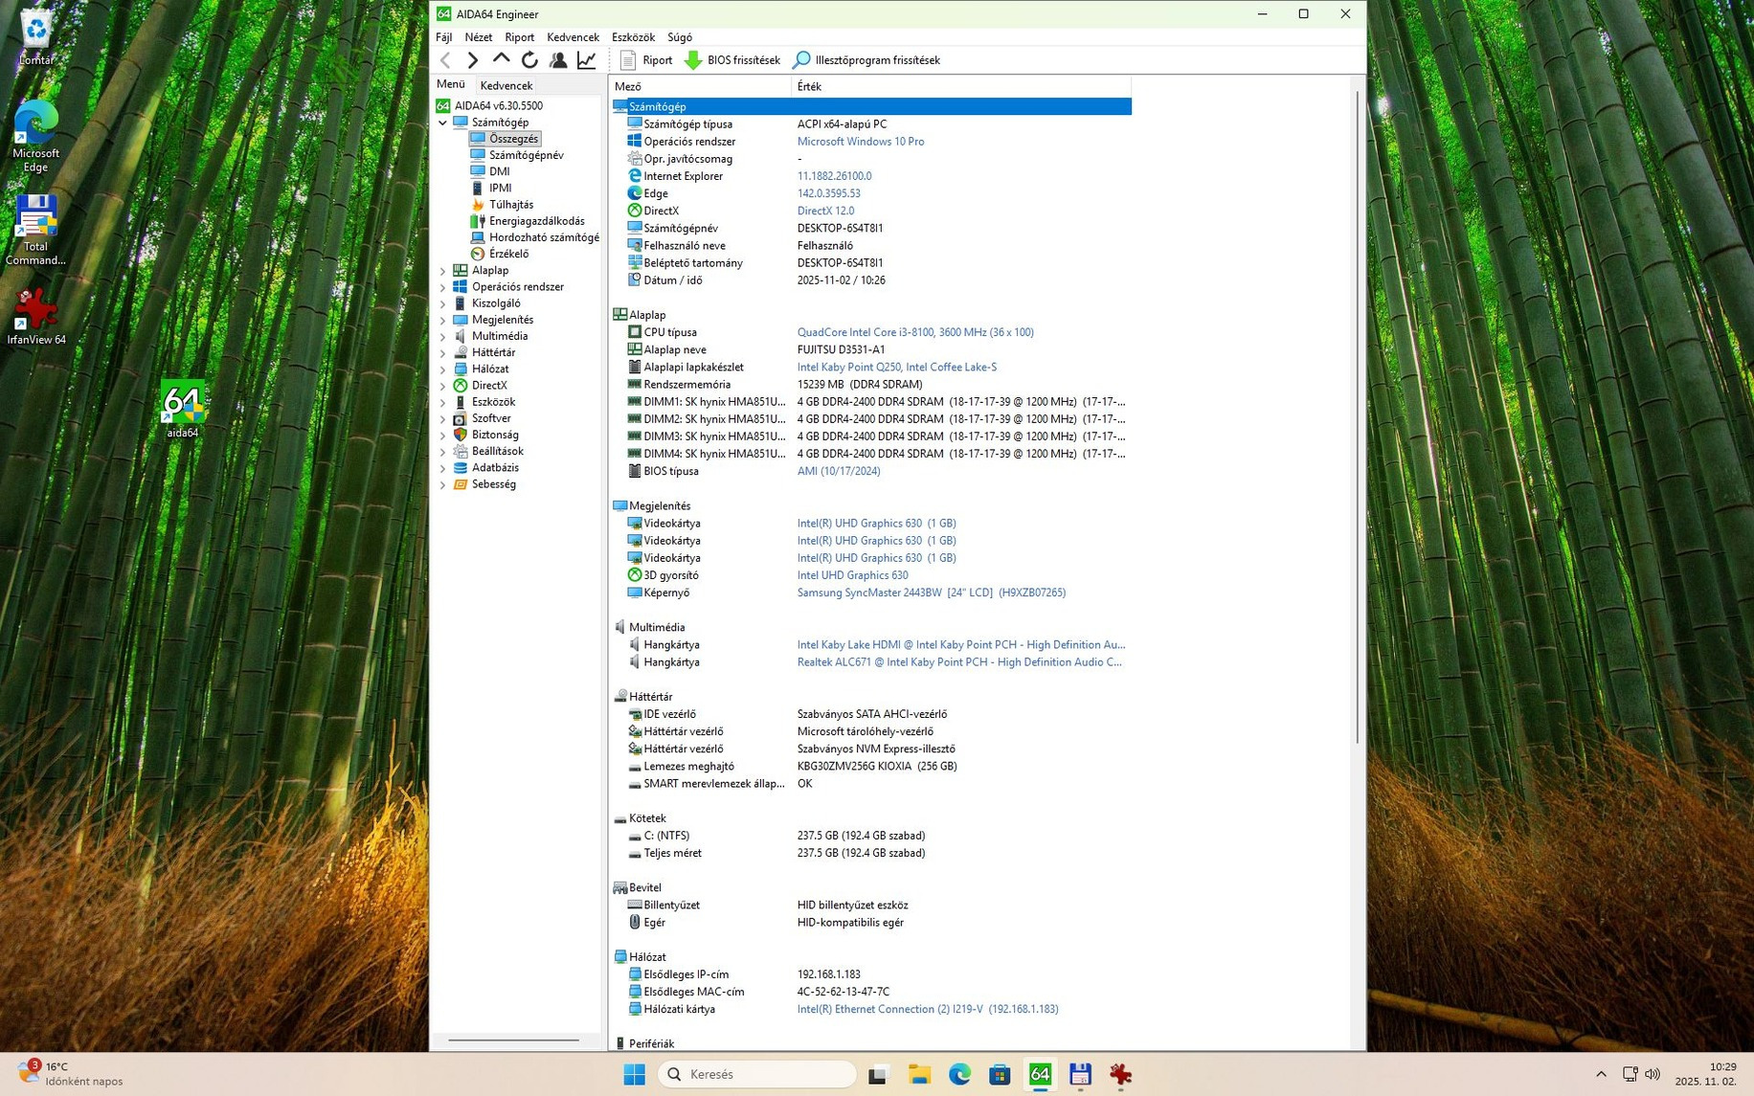Open the AMI (10/17/2024) BIOS link
The image size is (1754, 1096).
[838, 471]
